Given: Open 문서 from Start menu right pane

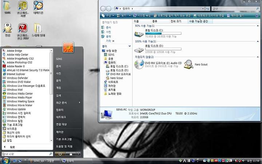Looking at the screenshot, I should pos(59,66).
